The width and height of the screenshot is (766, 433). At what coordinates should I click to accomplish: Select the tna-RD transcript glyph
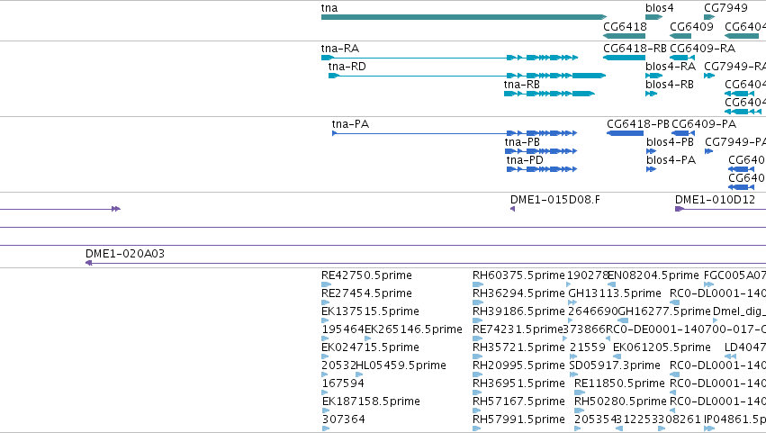[467, 76]
